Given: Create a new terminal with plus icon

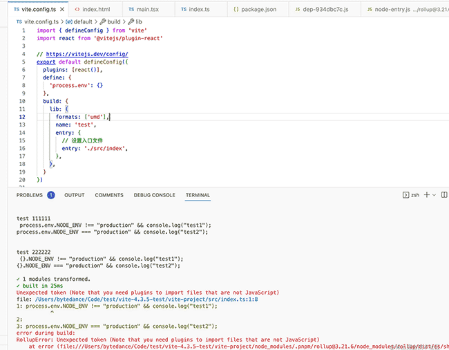Looking at the screenshot, I should (427, 195).
